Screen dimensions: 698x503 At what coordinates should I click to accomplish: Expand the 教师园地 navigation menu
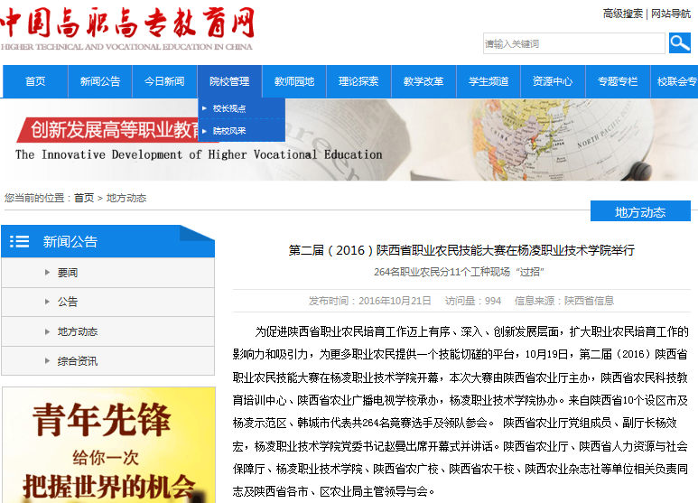tap(294, 81)
